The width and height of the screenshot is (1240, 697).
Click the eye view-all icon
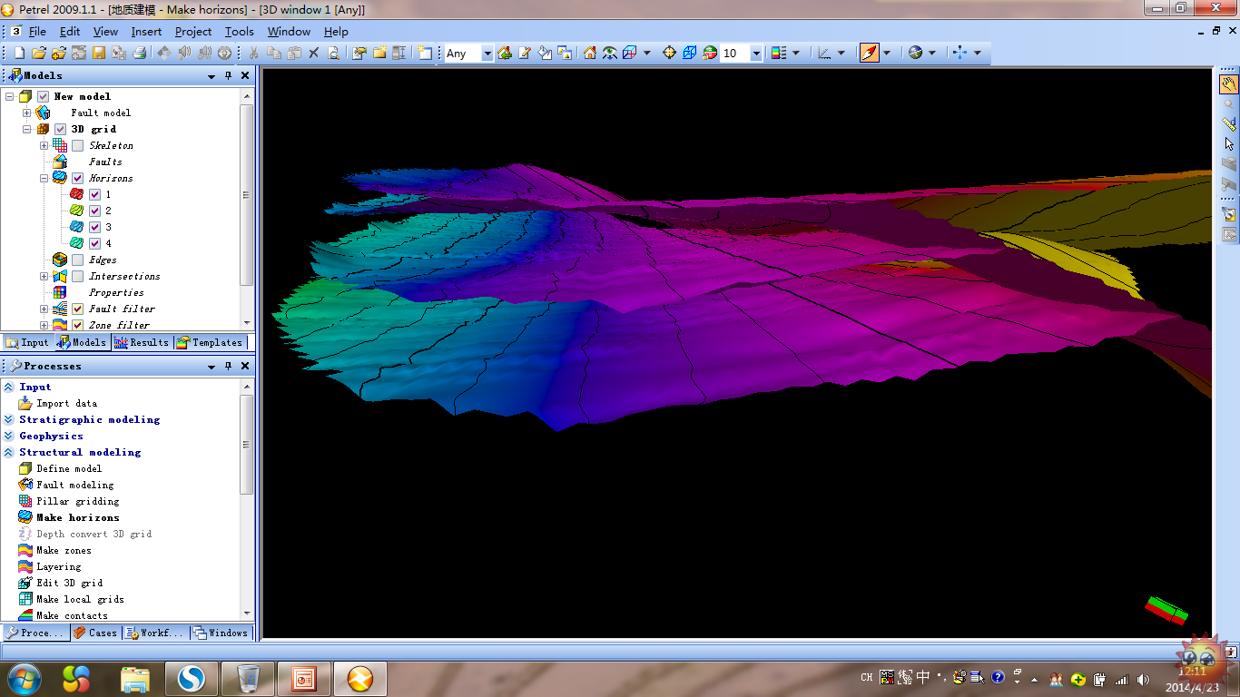[610, 54]
